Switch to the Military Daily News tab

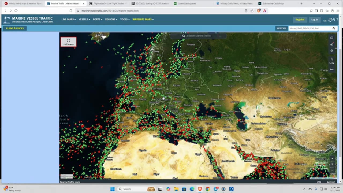235,3
